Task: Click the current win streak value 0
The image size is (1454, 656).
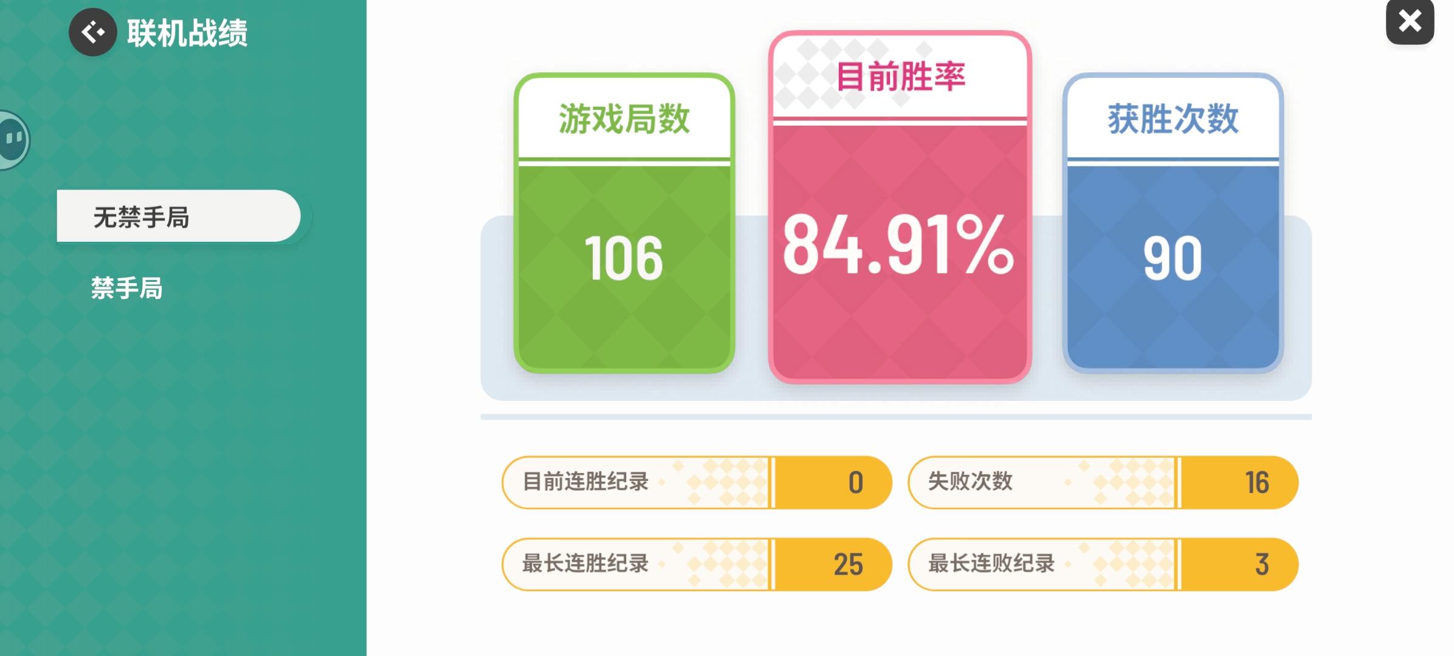Action: click(855, 483)
